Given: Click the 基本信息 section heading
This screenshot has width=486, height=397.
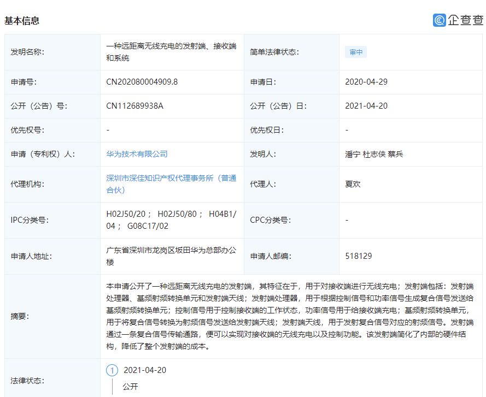Looking at the screenshot, I should [x=22, y=21].
